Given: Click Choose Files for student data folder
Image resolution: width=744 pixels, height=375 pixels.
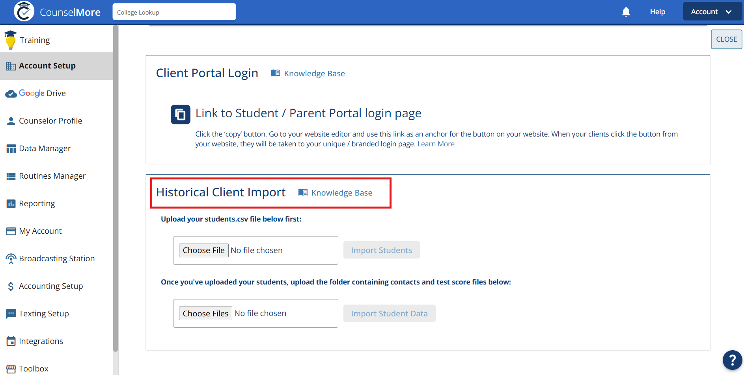Looking at the screenshot, I should pyautogui.click(x=205, y=314).
